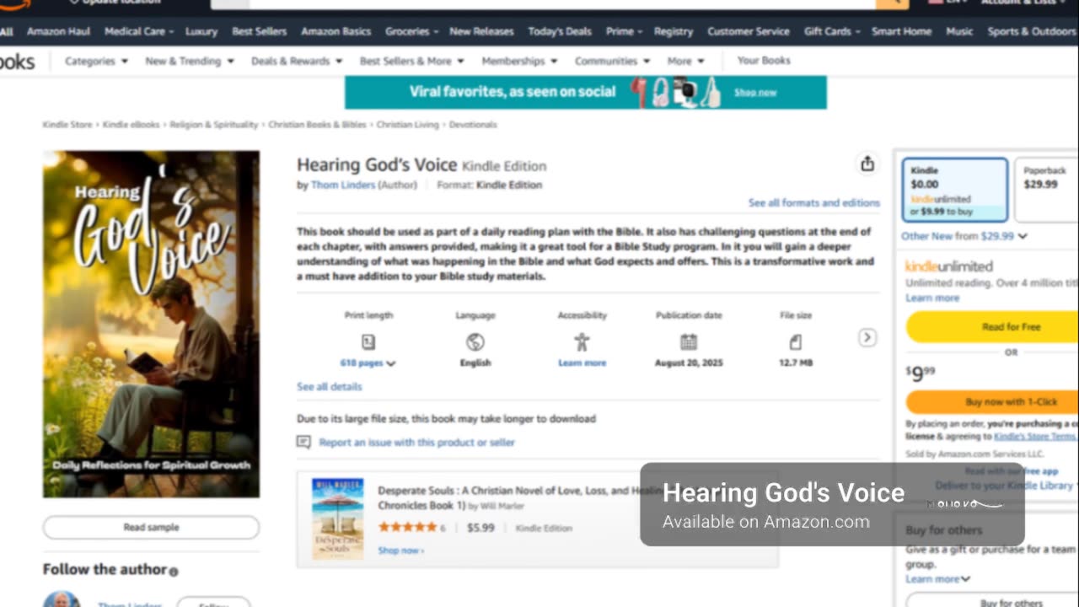
Task: Open the Deals & Rewards dropdown
Action: 297,61
